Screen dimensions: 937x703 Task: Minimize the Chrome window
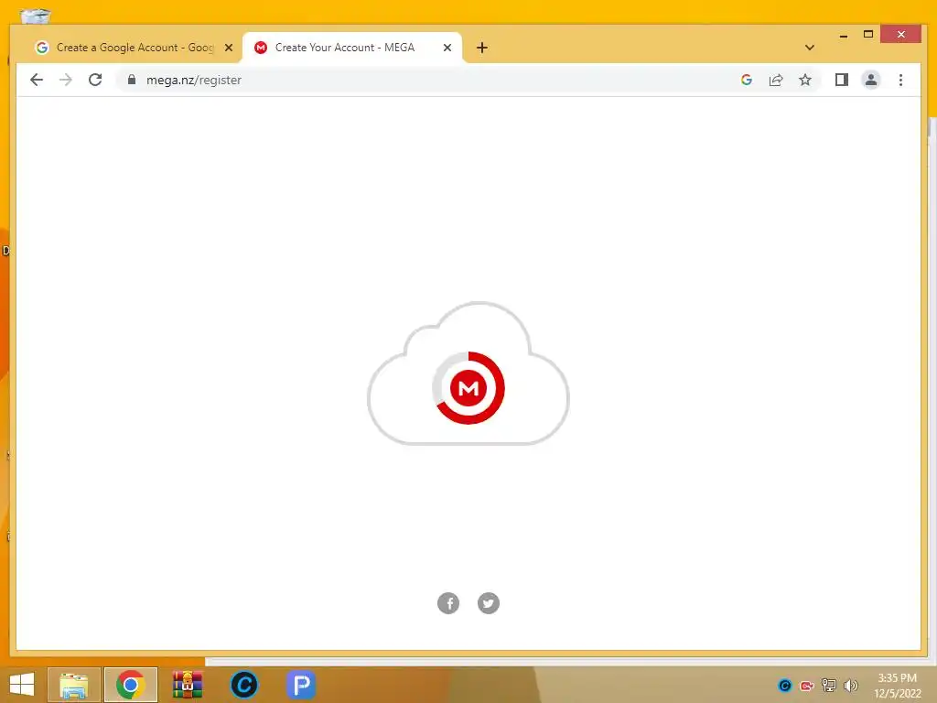[x=843, y=35]
